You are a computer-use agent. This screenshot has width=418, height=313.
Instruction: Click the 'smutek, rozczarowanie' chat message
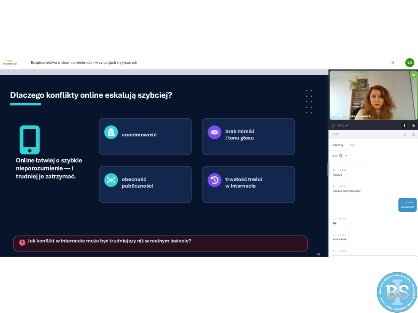(347, 189)
